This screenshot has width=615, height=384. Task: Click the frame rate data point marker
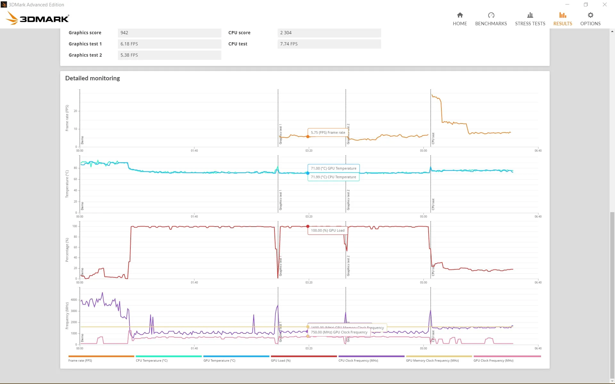pyautogui.click(x=308, y=137)
